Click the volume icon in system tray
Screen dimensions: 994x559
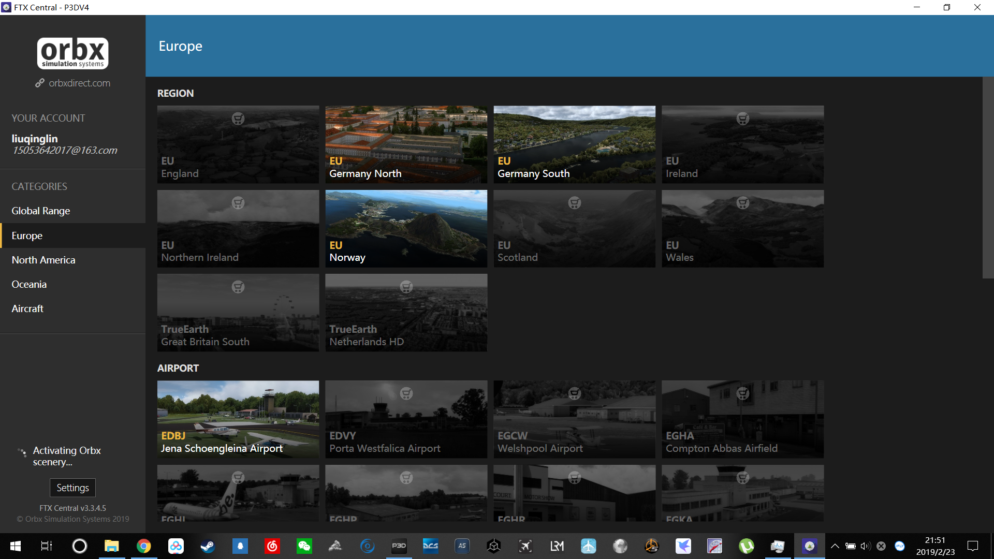pos(866,546)
